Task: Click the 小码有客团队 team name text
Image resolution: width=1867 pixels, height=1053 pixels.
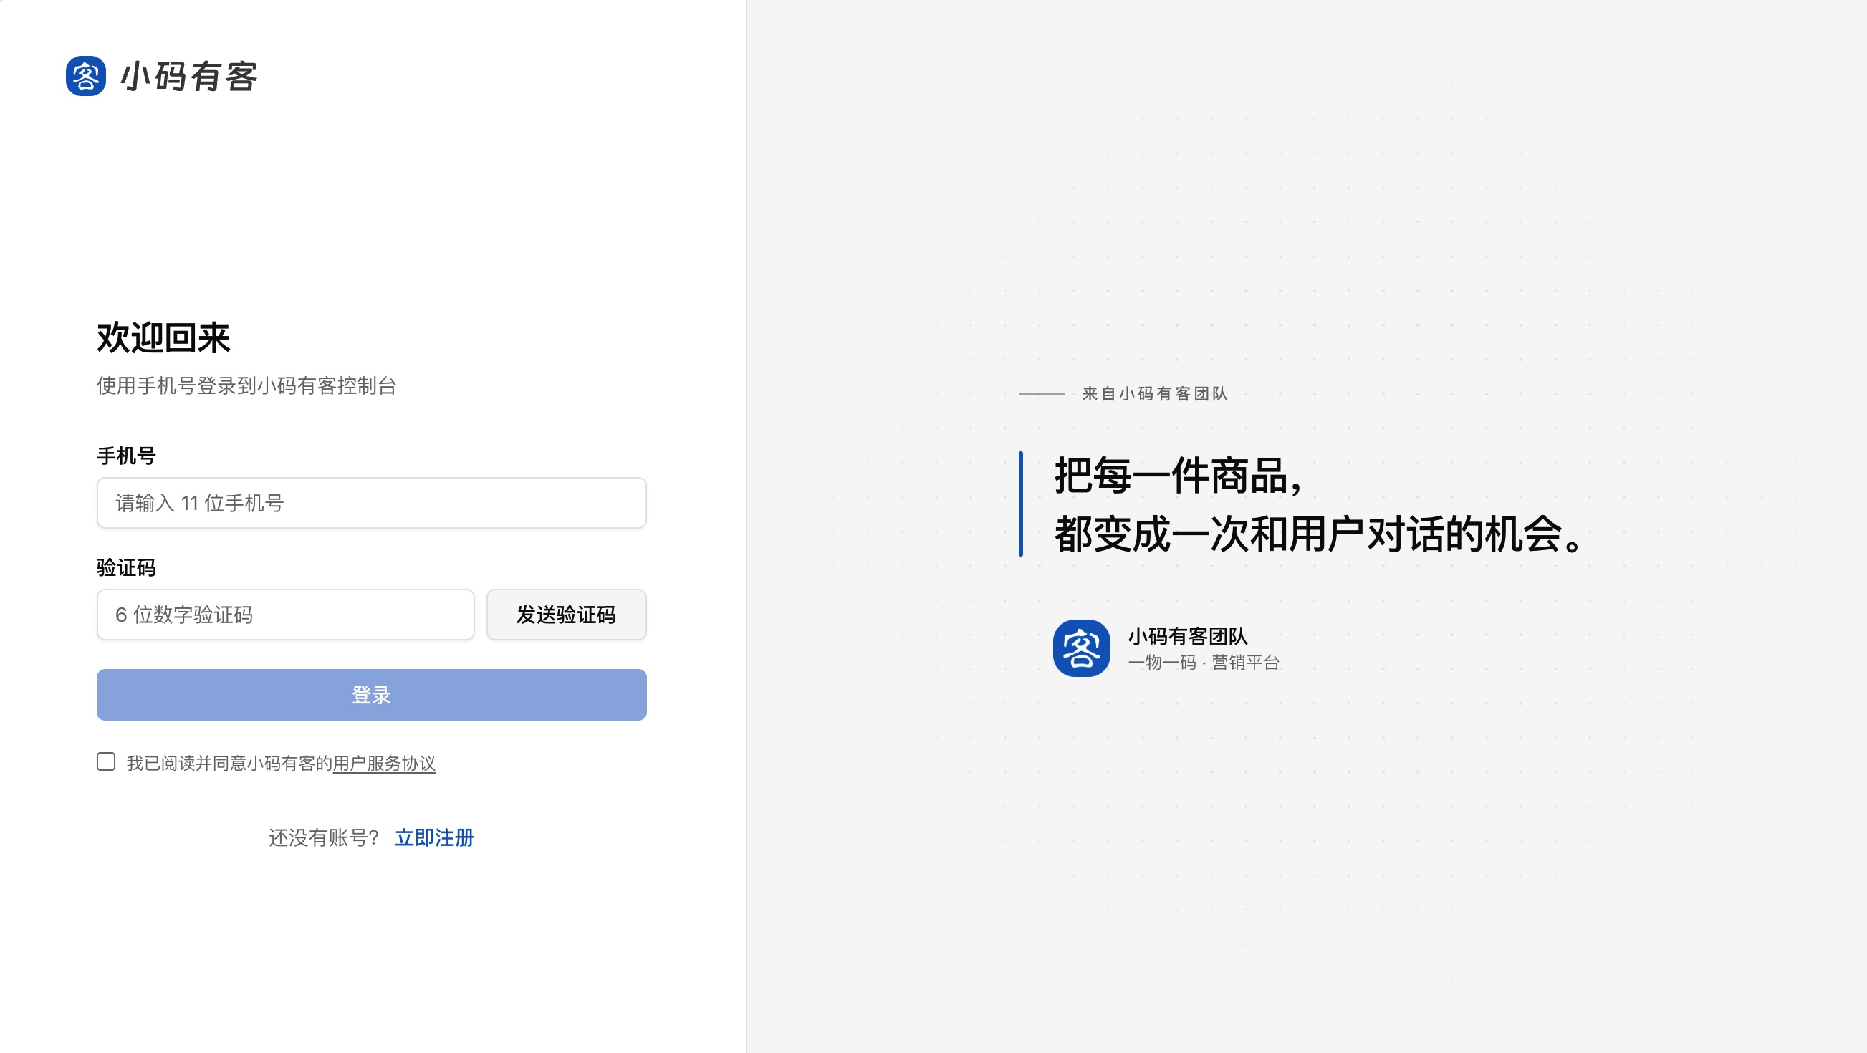Action: click(x=1188, y=636)
